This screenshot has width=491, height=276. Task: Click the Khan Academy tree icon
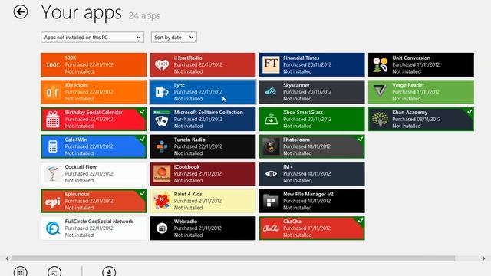pyautogui.click(x=381, y=120)
